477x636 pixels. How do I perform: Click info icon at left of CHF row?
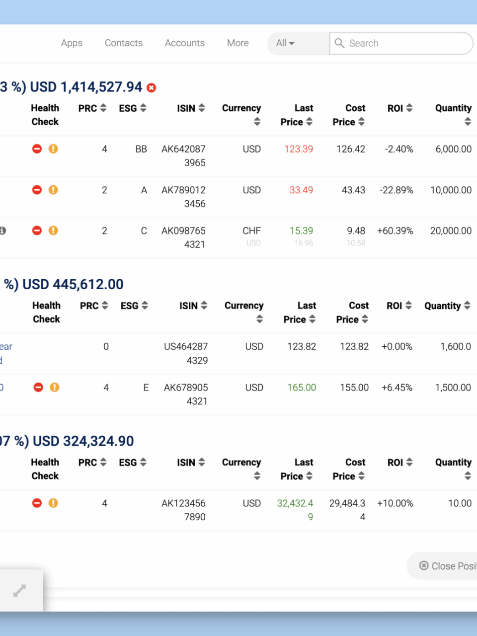[2, 231]
